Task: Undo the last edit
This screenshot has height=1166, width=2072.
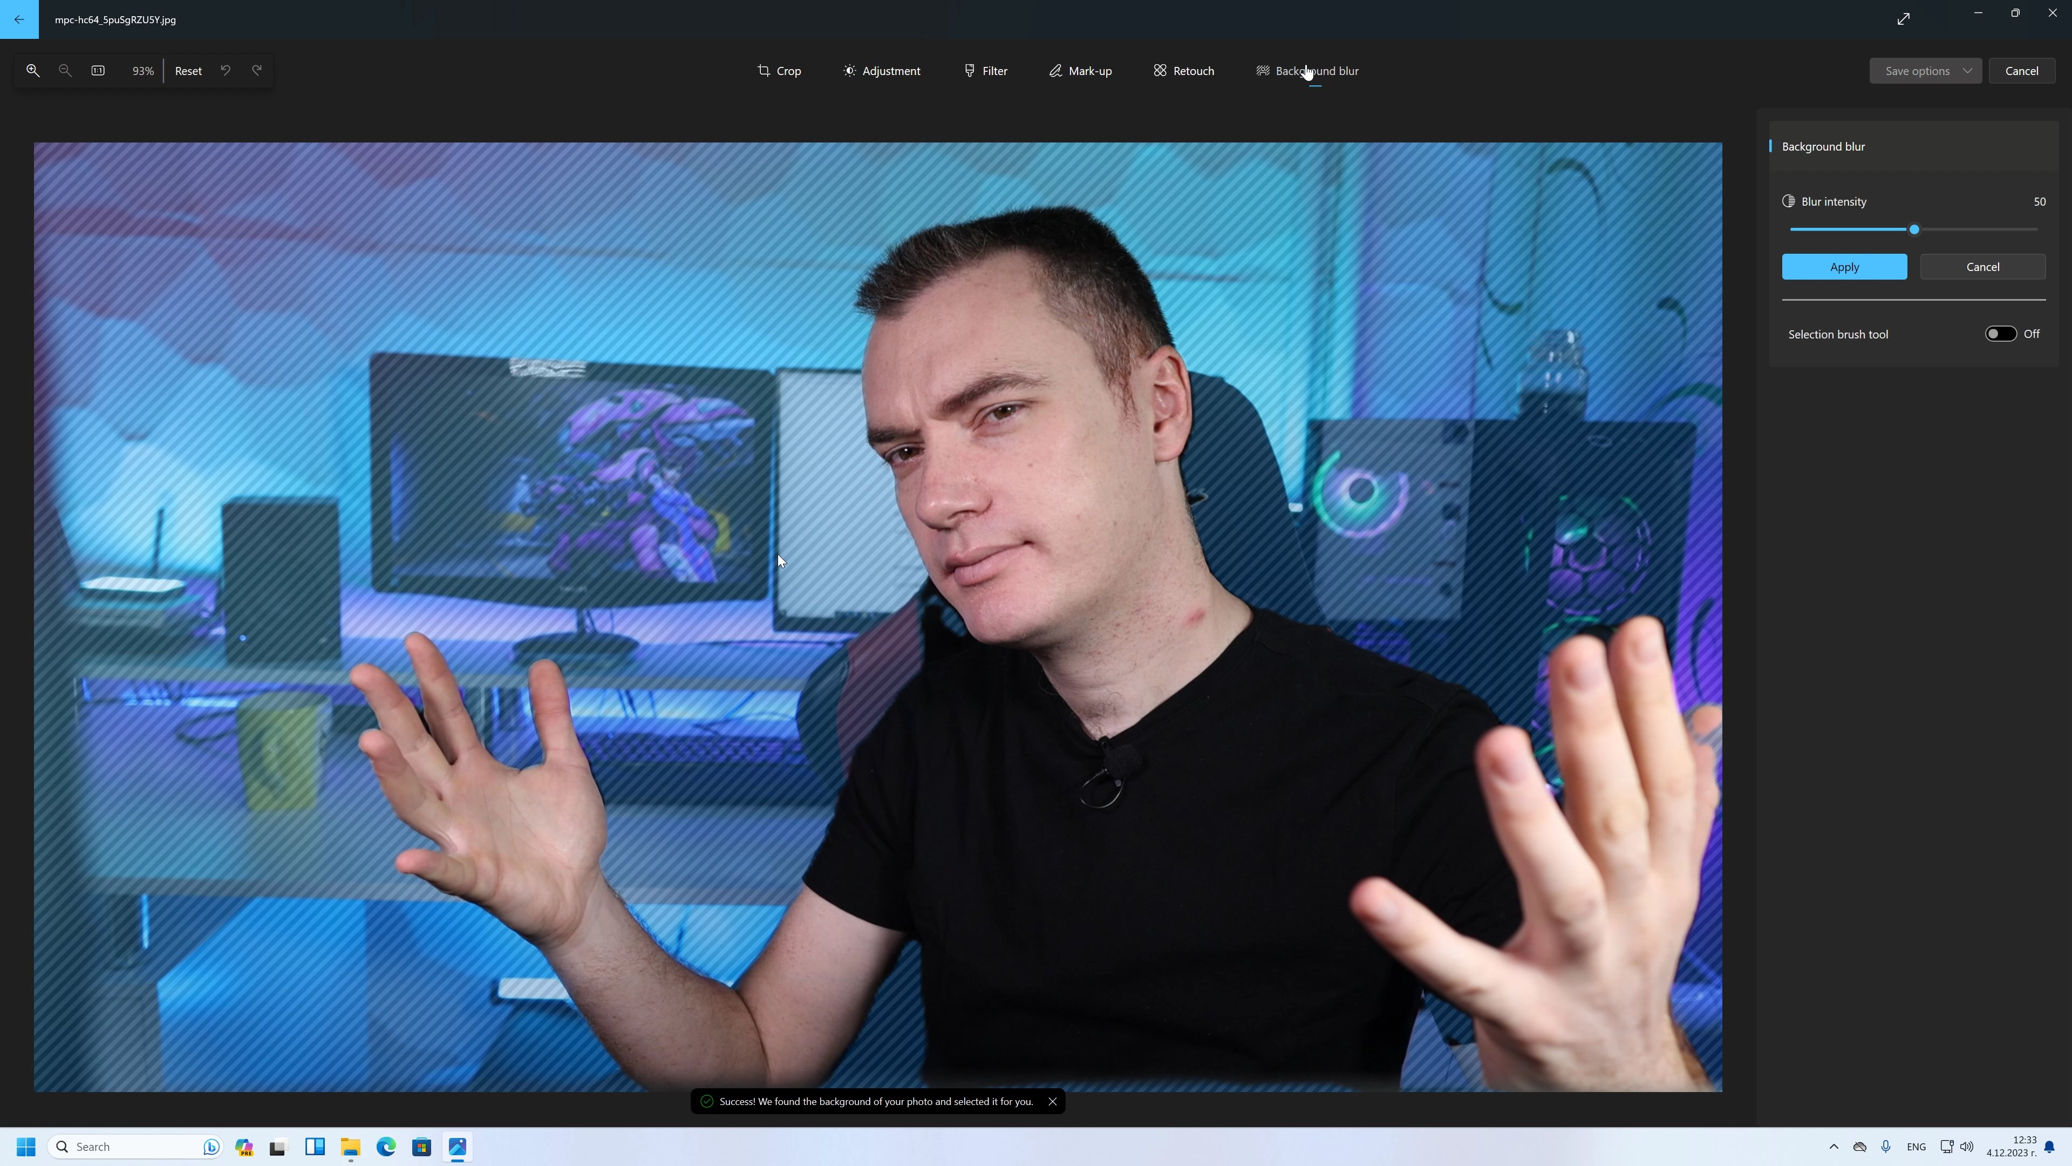Action: click(225, 71)
